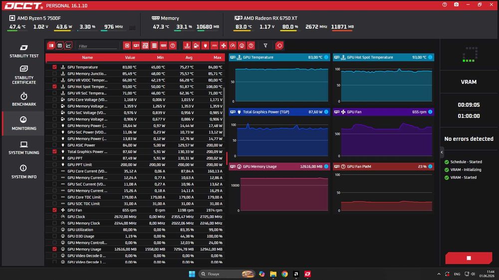Toggle the clock speedometer sensor type filter
Image resolution: width=499 pixels, height=280 pixels.
[x=233, y=46]
